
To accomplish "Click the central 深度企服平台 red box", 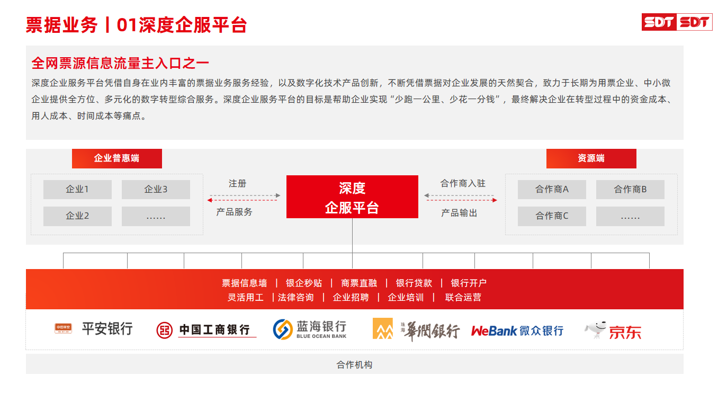I will [352, 197].
